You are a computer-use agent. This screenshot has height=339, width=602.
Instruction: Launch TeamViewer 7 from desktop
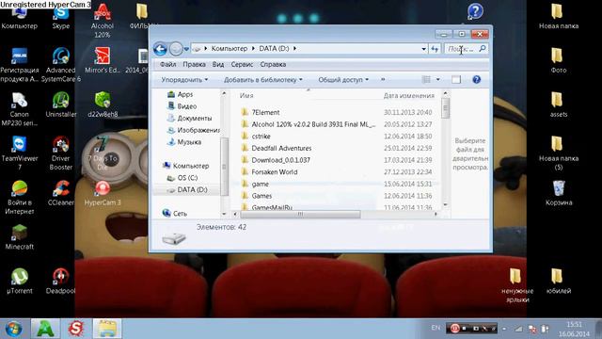click(19, 153)
